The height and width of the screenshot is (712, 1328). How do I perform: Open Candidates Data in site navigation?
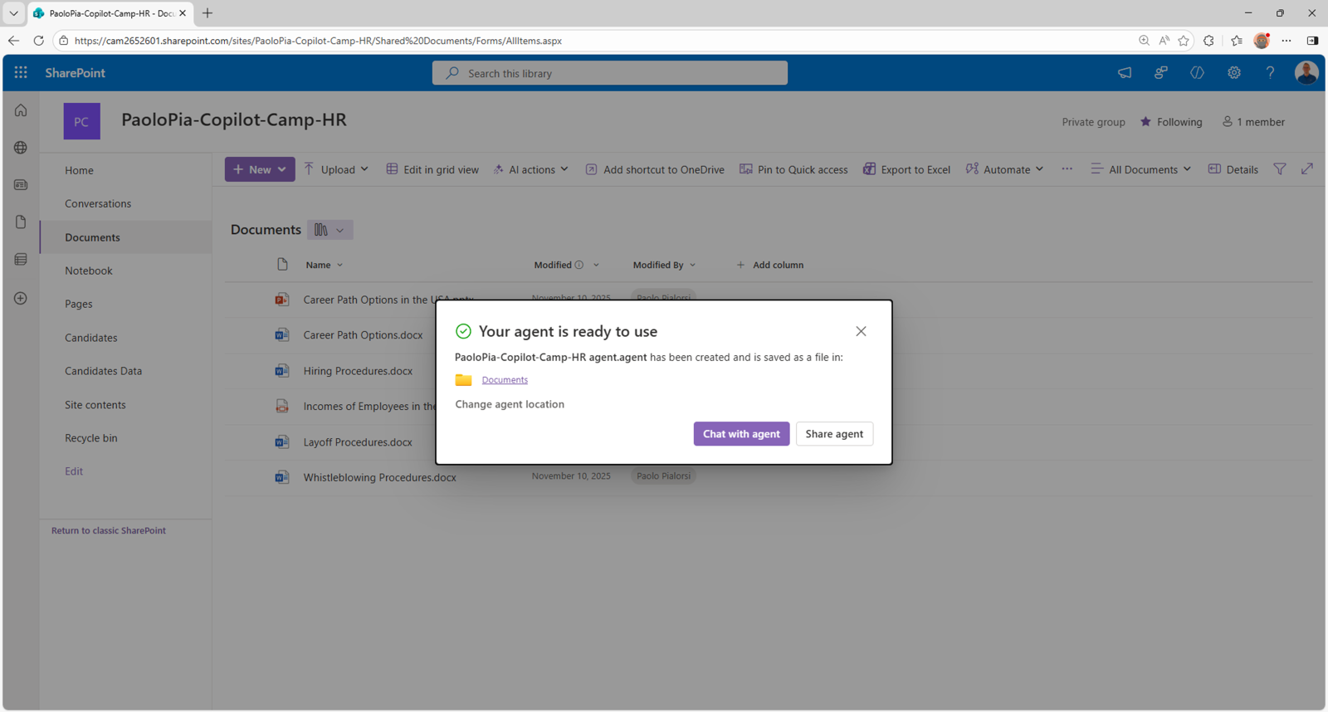point(104,371)
